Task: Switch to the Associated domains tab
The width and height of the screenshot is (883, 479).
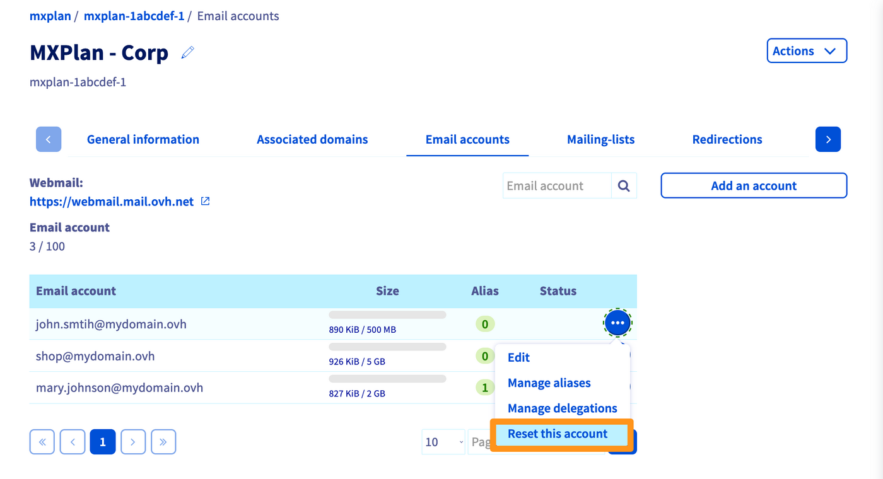Action: click(312, 139)
